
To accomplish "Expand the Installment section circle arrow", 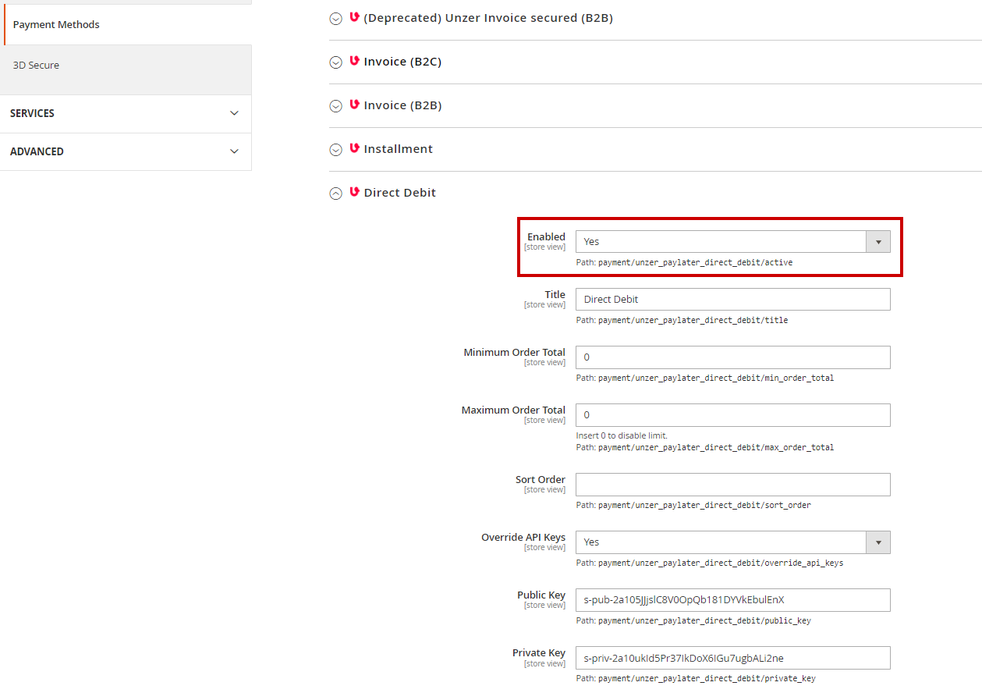I will 335,150.
